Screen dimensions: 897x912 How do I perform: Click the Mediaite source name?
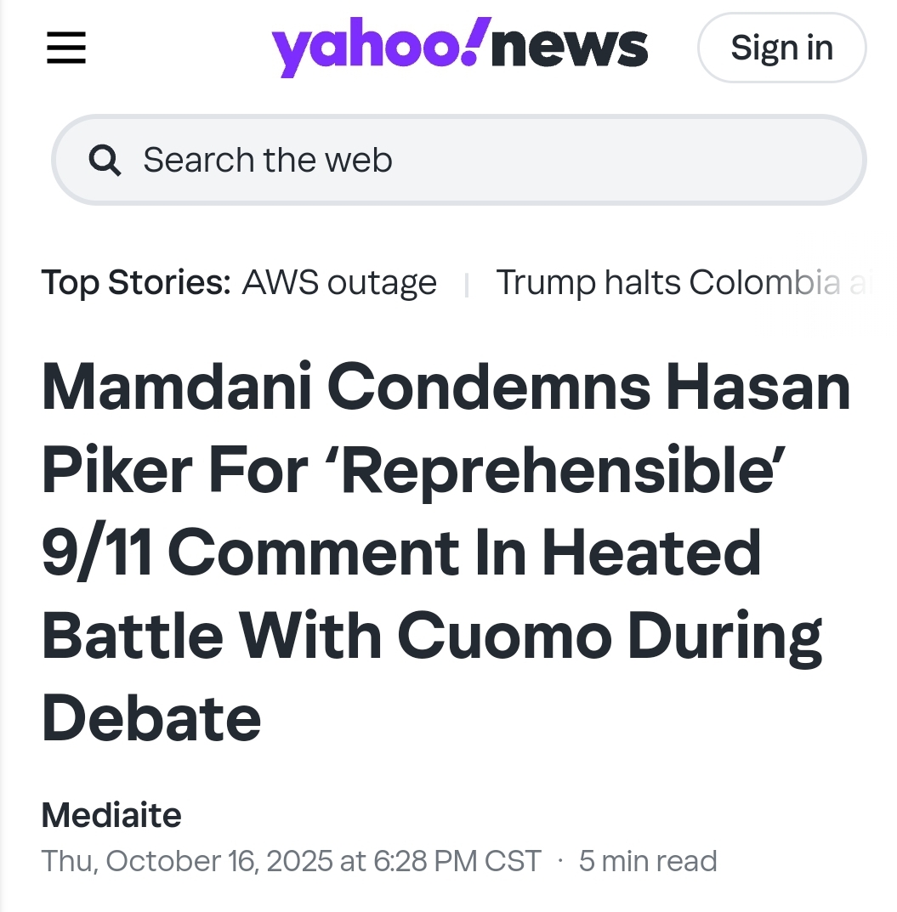click(x=111, y=815)
